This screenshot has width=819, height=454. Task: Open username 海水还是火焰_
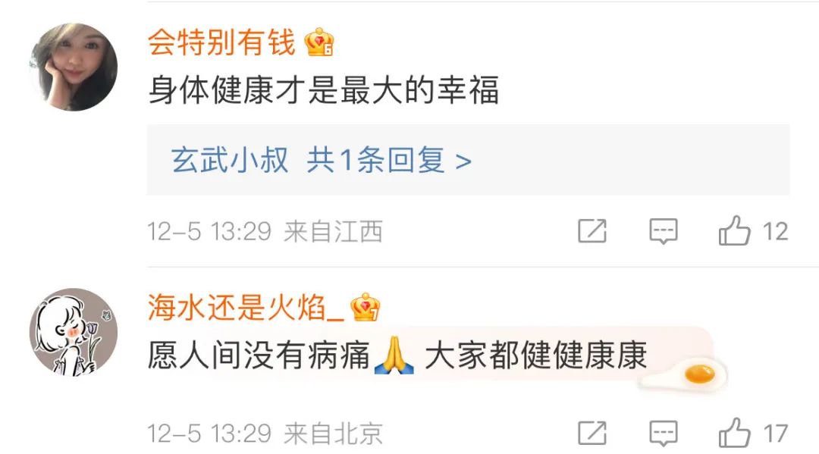(246, 307)
